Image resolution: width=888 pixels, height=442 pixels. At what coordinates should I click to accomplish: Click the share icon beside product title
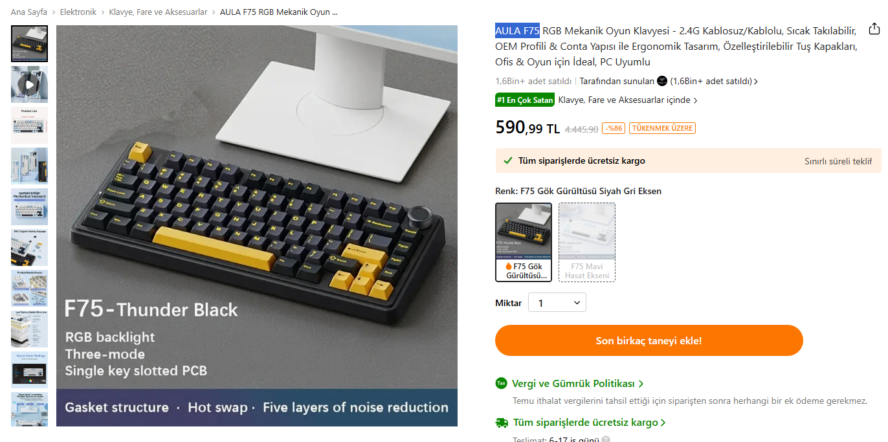pos(874,28)
